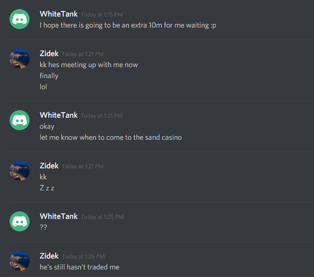
Task: Open Zidek's avatar at 1:26 PM message
Action: pos(20,261)
